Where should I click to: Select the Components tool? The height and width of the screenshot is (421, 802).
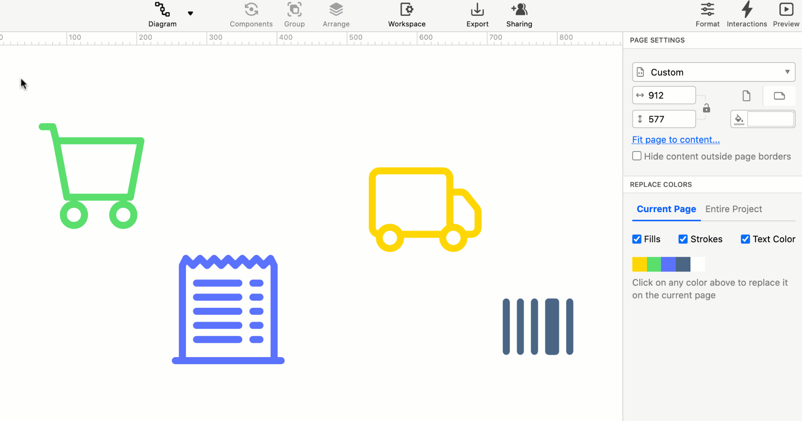251,15
